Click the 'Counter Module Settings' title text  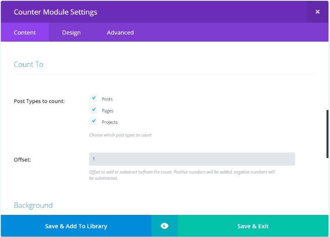tap(55, 12)
